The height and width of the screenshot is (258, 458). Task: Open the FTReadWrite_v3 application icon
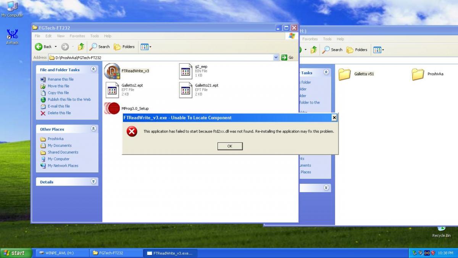tap(112, 71)
